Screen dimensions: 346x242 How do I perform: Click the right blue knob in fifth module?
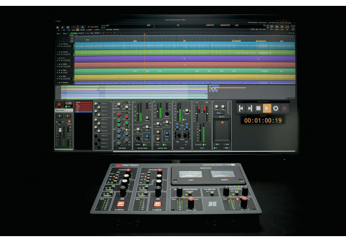pyautogui.click(x=187, y=127)
